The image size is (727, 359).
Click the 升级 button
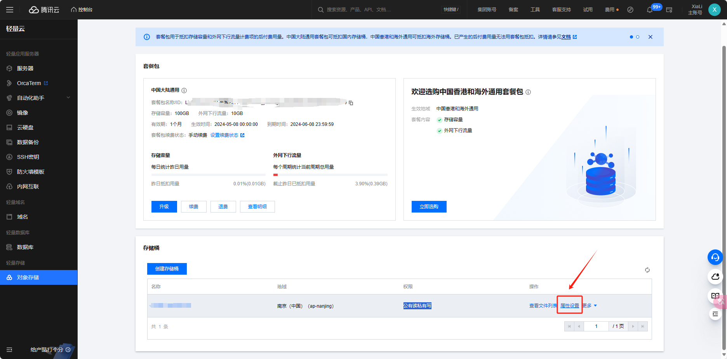(164, 207)
